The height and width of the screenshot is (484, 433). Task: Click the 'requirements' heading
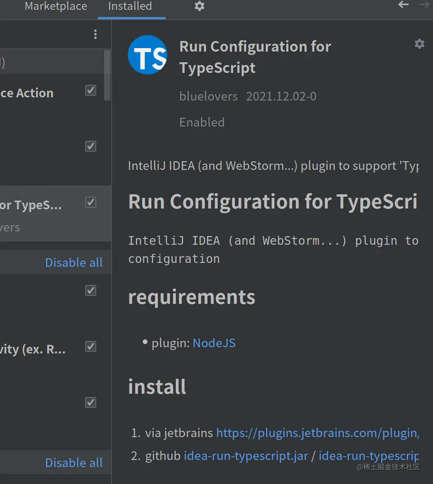click(192, 298)
